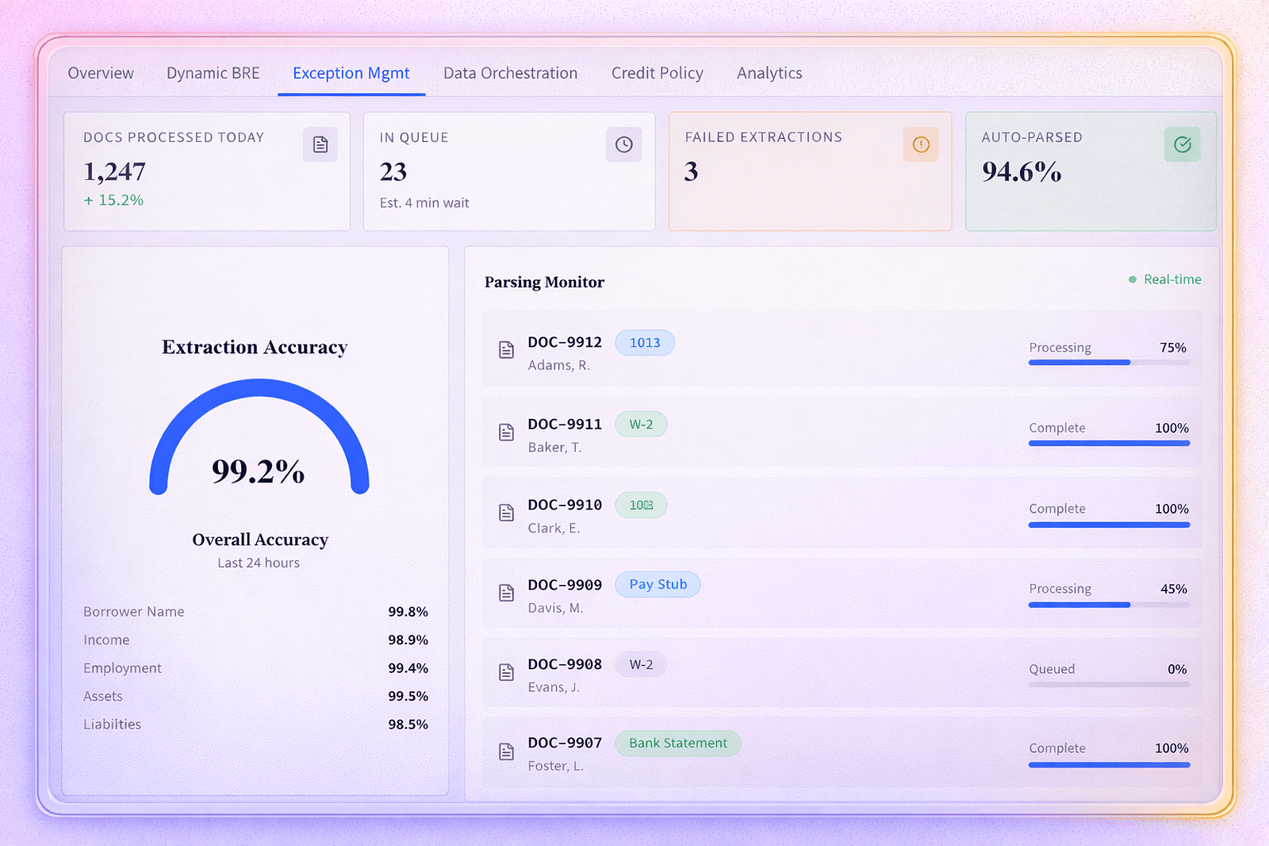Click the file icon beside DOC-9912
1269x846 pixels.
click(x=506, y=350)
